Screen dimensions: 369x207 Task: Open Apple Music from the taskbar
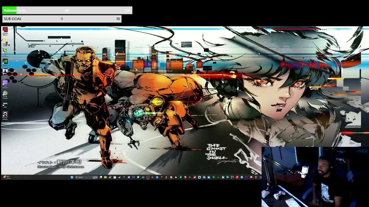point(237,177)
